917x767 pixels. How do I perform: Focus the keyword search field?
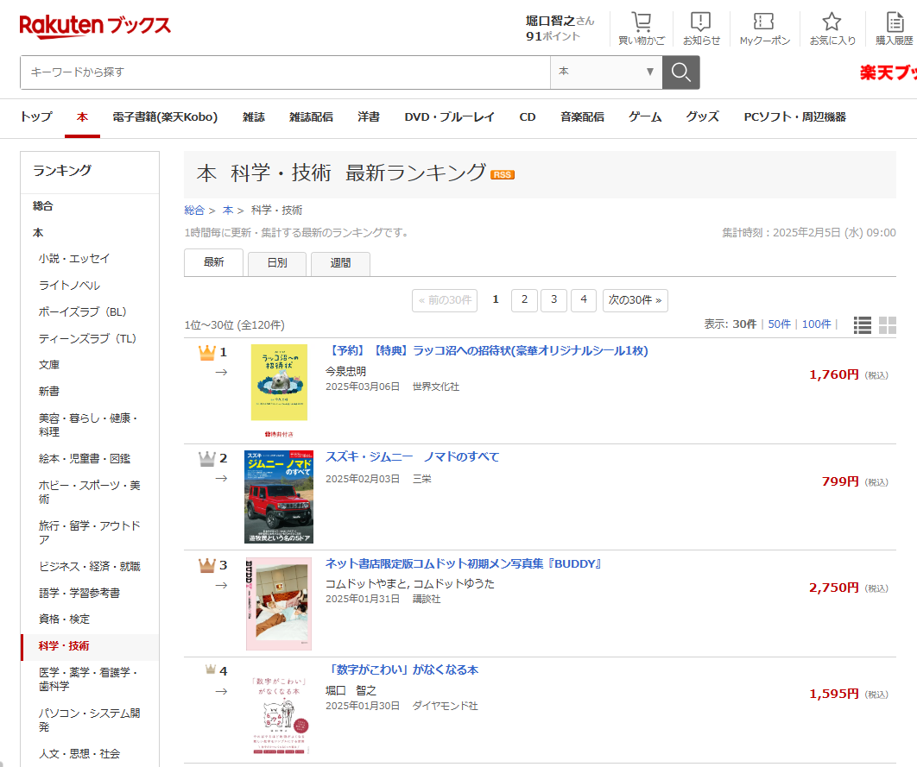click(x=286, y=72)
